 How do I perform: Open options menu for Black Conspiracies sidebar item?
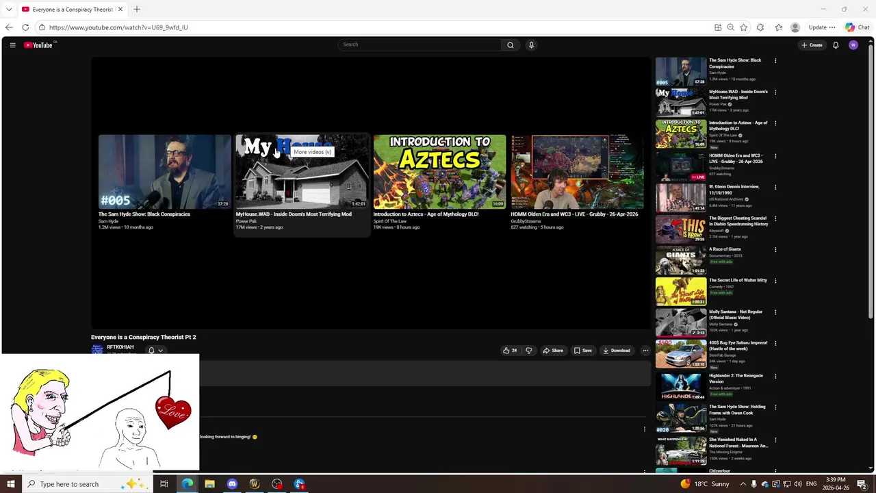[775, 61]
